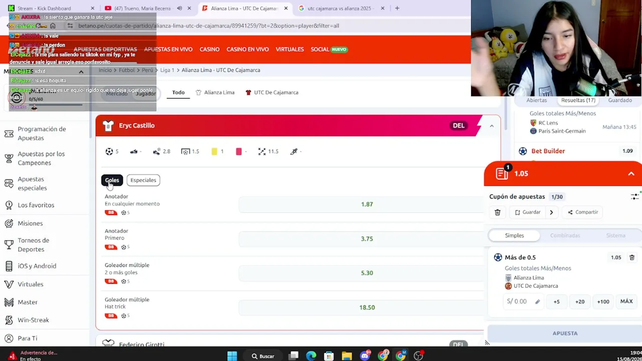Click the Windows taskbar search box

coord(263,356)
